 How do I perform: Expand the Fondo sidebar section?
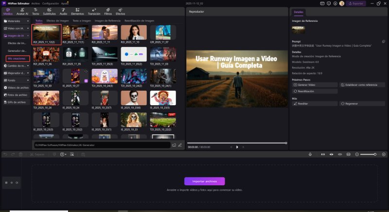(28, 80)
